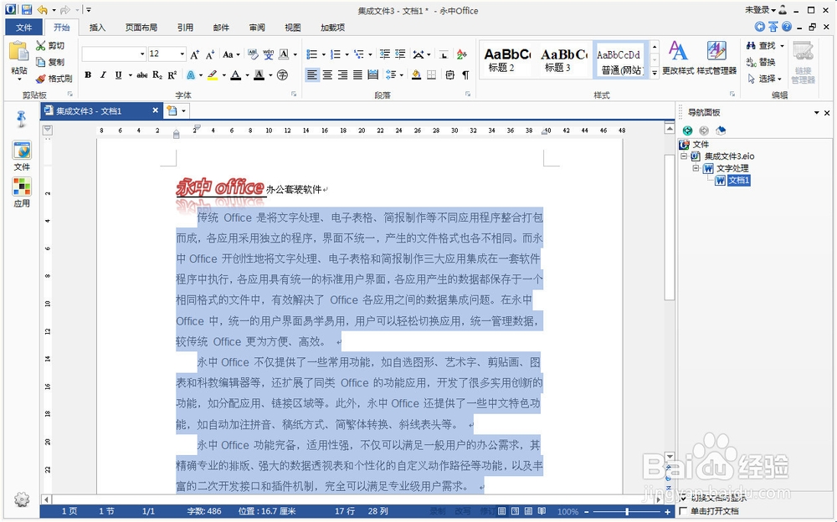Open the 文件 menu
837x522 pixels.
click(23, 28)
